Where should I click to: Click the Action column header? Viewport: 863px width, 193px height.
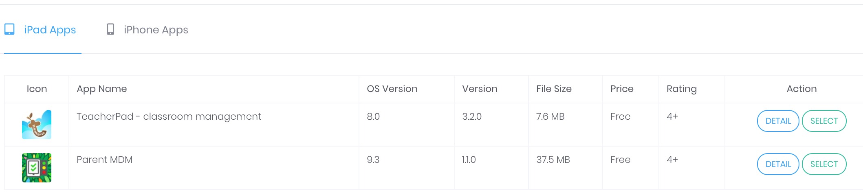click(801, 89)
